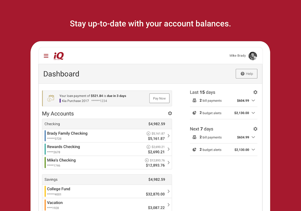Open the Last 15 days settings gear
This screenshot has height=211, width=301.
[255, 92]
